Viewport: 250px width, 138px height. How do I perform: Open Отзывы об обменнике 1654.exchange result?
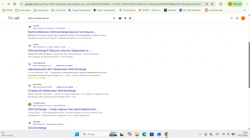pyautogui.click(x=52, y=91)
